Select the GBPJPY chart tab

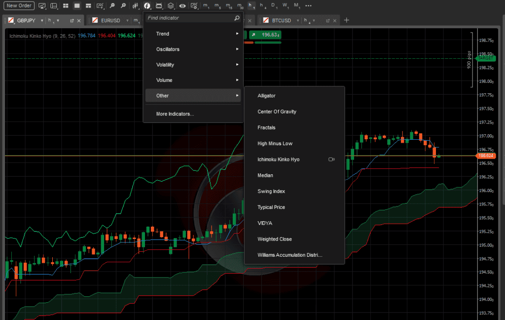click(x=26, y=20)
